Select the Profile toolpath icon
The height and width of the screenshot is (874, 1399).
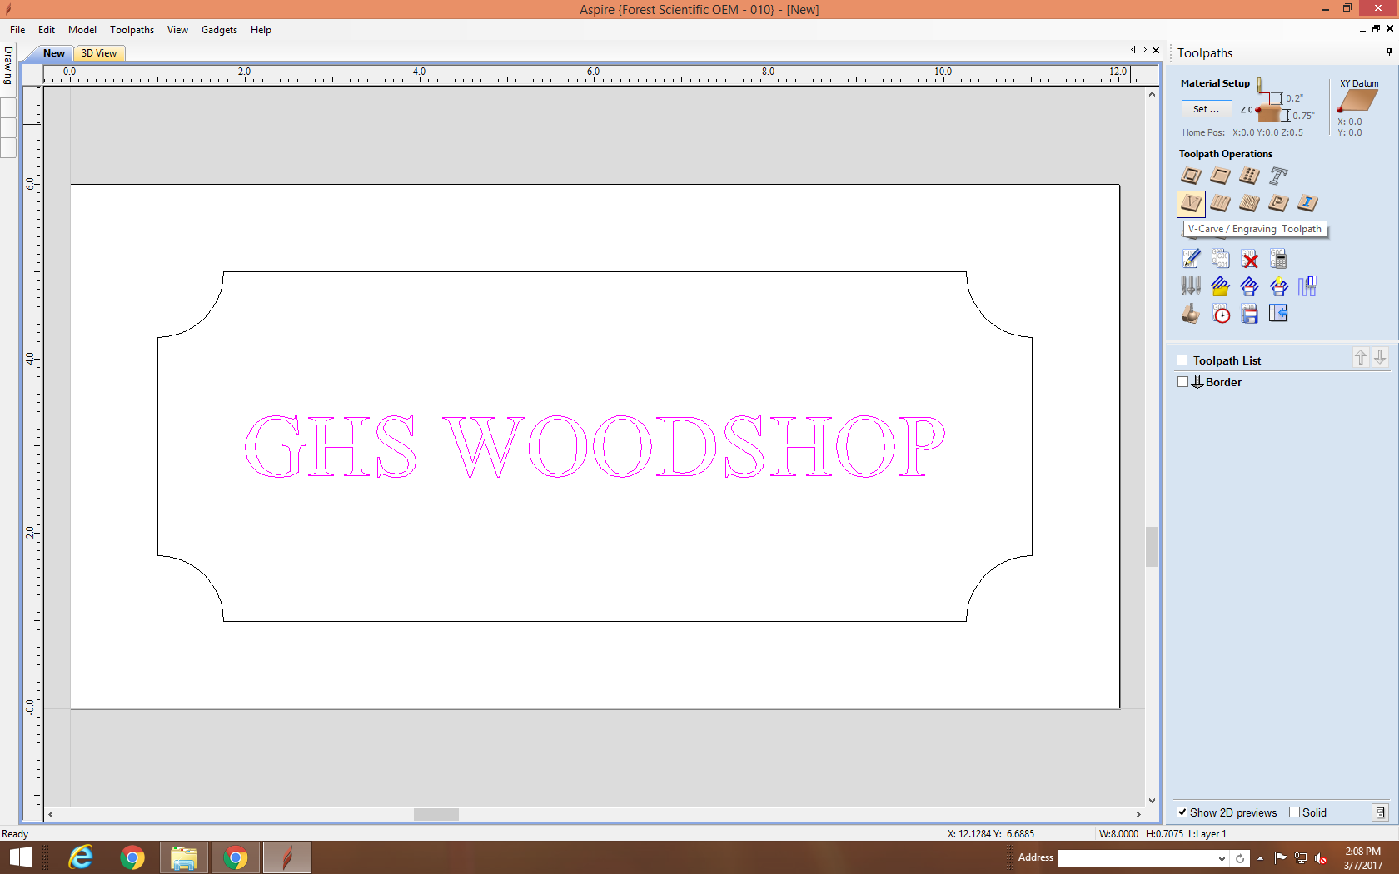1191,176
